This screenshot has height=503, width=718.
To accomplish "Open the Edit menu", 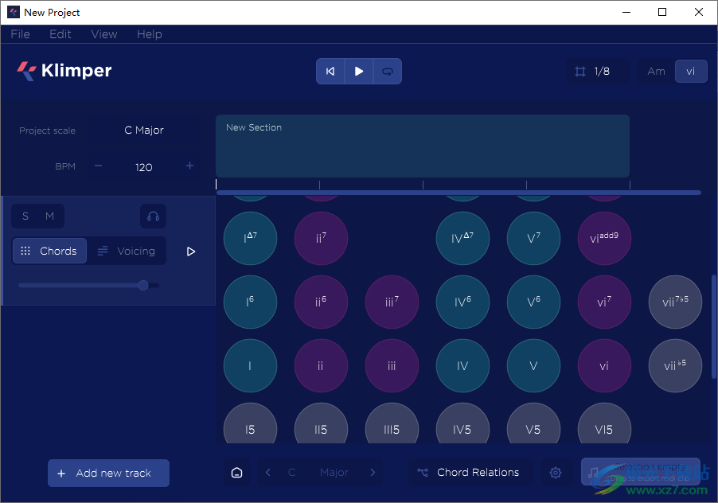I will tap(60, 34).
